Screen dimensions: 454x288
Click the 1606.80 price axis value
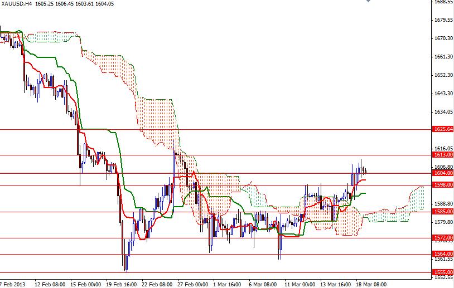point(443,167)
